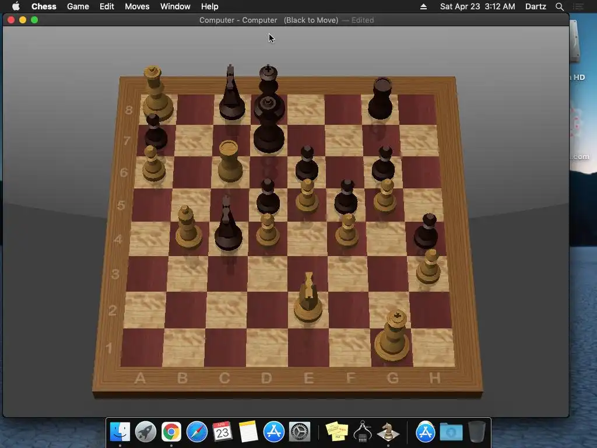597x448 pixels.
Task: Click the Chess knight icon in dock
Action: click(x=388, y=432)
